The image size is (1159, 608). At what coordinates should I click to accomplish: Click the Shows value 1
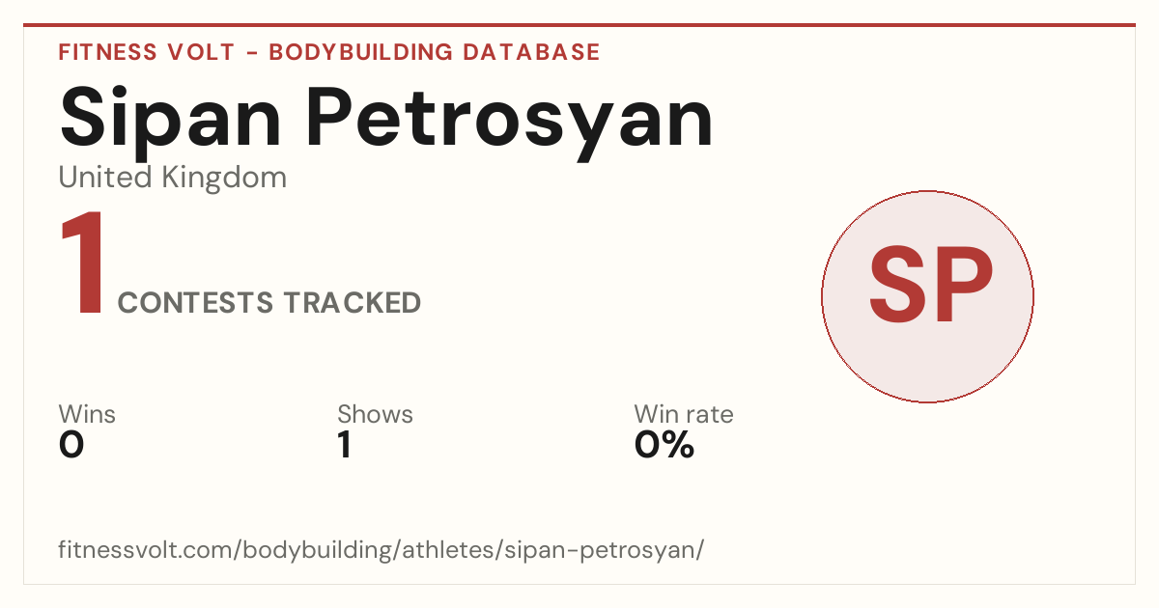coord(345,445)
